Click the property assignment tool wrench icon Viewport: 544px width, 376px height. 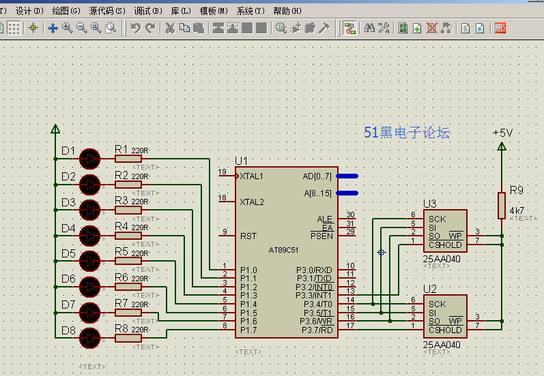tap(384, 28)
